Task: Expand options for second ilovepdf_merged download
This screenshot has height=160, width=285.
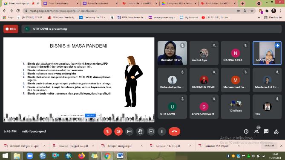Action: tap(93, 146)
